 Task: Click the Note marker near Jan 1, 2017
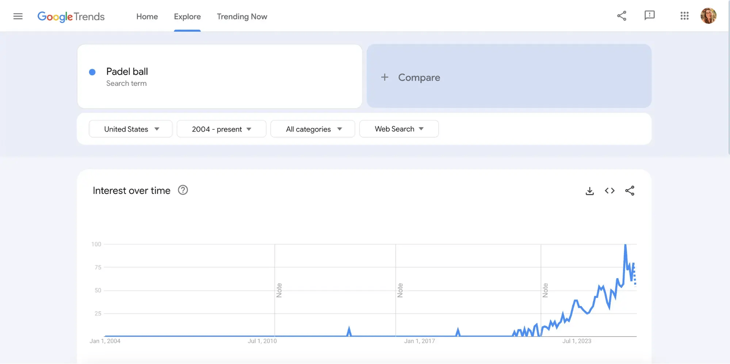[x=400, y=290]
